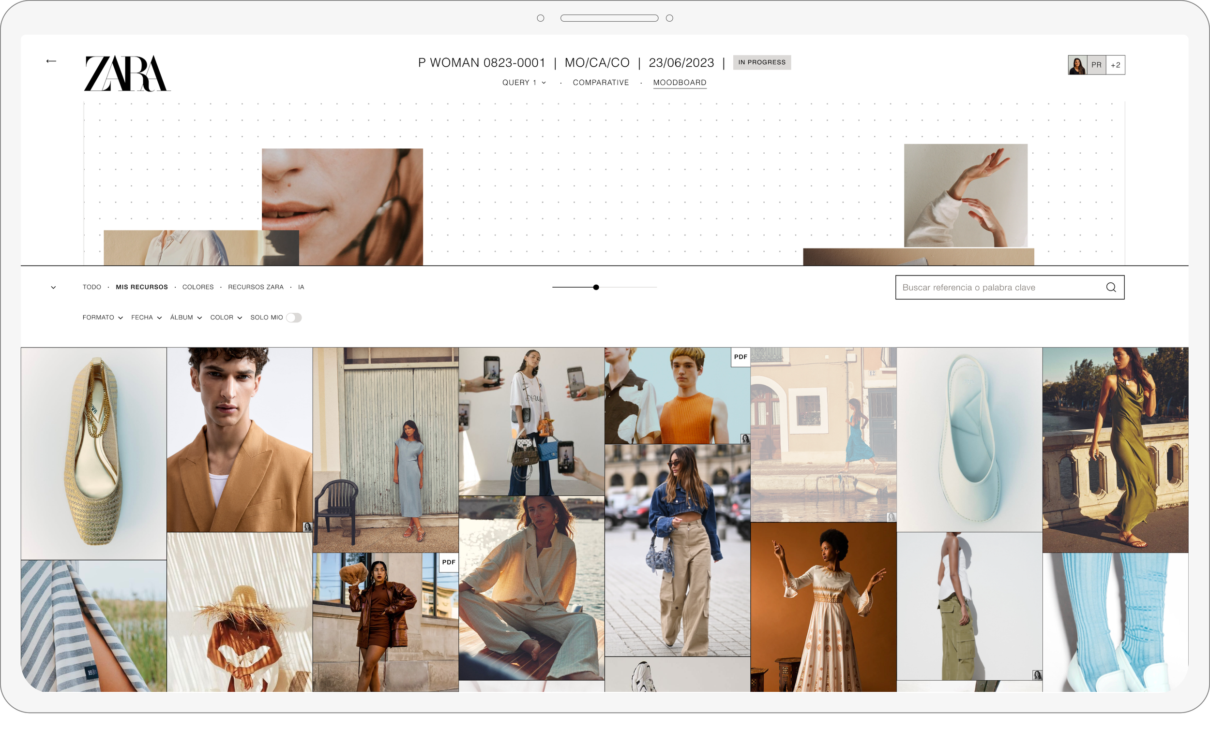Show the Todo resources tab

pos(92,287)
